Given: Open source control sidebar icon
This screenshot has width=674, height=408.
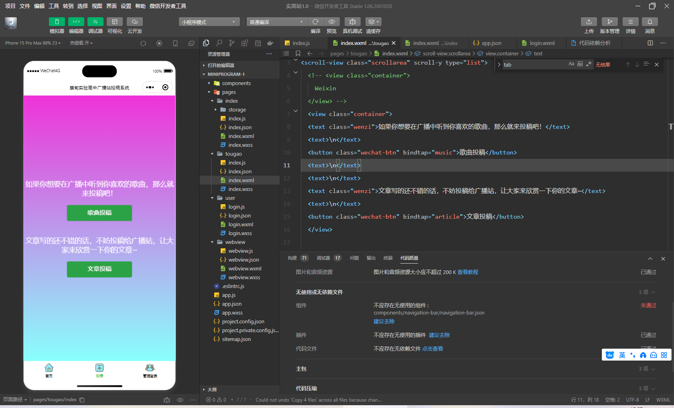Looking at the screenshot, I should click(x=232, y=43).
